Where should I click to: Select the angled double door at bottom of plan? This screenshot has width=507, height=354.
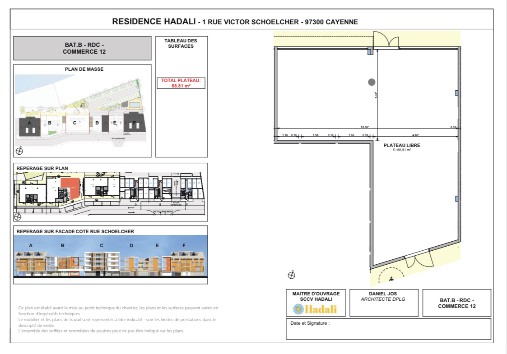click(x=419, y=258)
